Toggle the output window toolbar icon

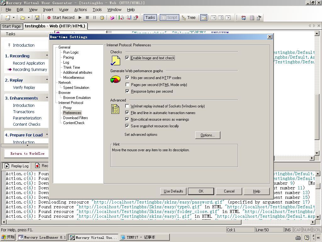(x=204, y=18)
